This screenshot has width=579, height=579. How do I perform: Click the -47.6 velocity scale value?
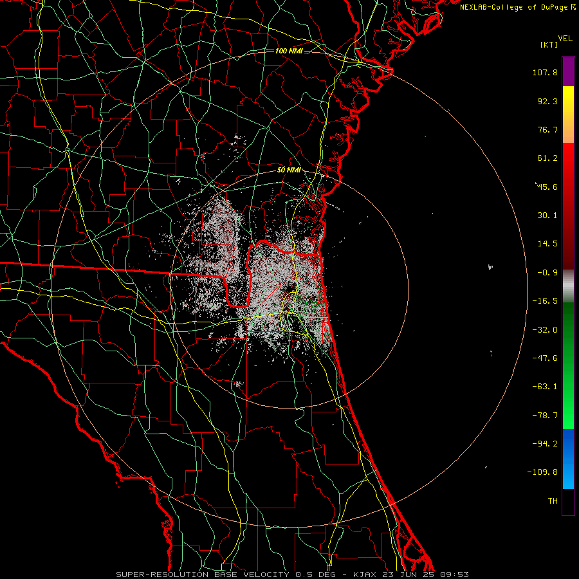pos(545,358)
